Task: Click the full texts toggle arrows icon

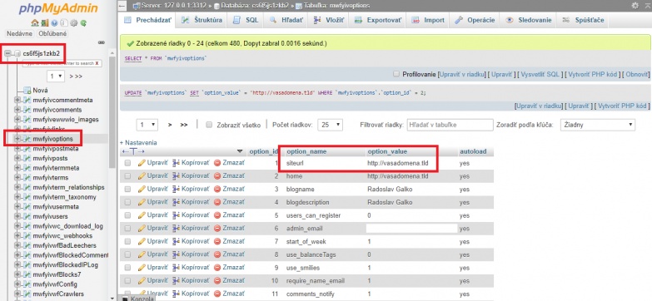Action: (133, 151)
